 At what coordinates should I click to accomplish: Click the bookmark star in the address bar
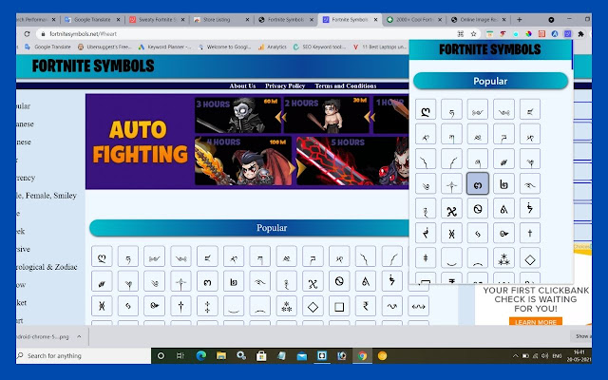point(473,34)
